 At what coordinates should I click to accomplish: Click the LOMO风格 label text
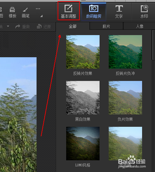click(x=83, y=165)
